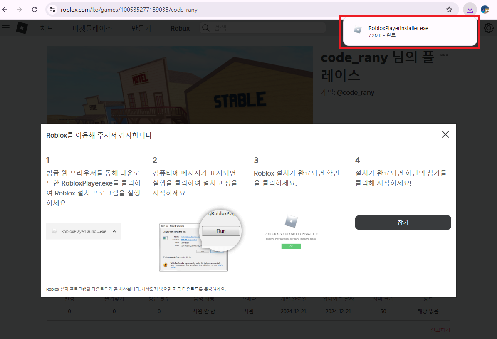Open the 차트 navigation tab
This screenshot has width=497, height=339.
click(47, 28)
